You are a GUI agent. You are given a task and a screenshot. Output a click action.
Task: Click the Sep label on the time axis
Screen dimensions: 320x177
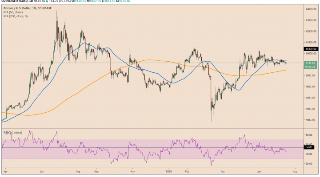pos(96,172)
